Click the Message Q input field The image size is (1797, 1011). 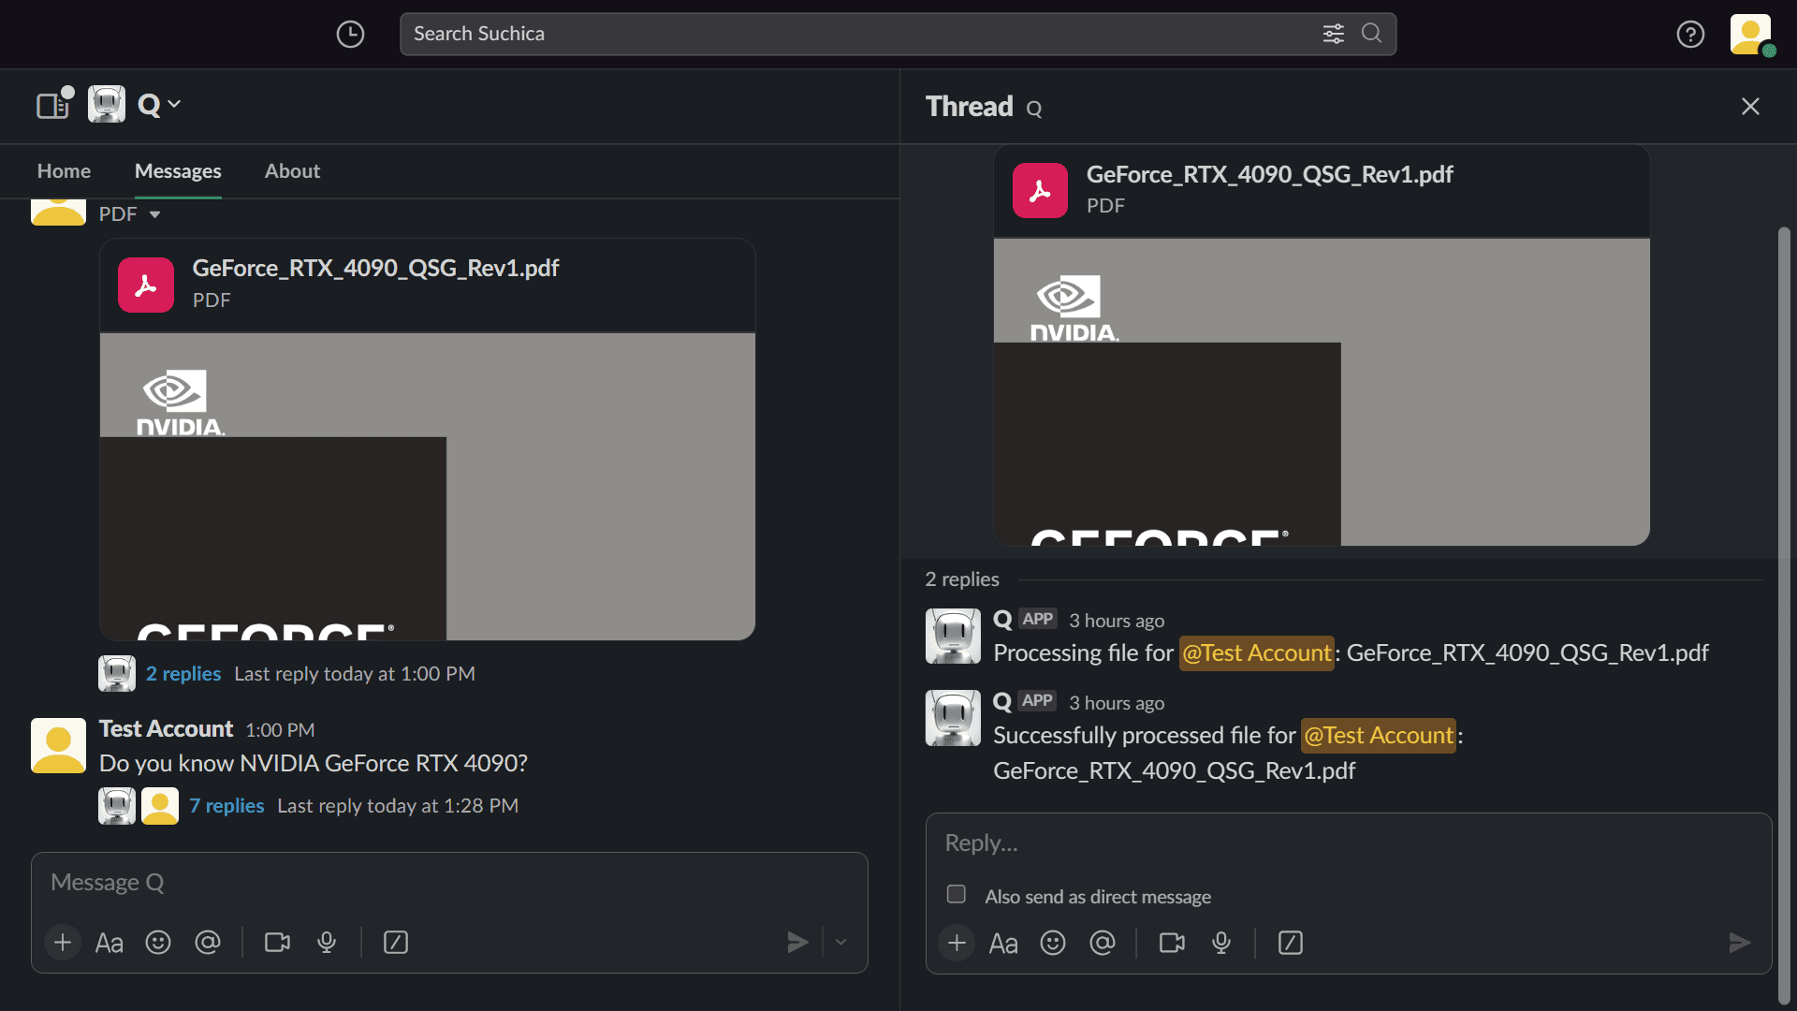pyautogui.click(x=450, y=882)
